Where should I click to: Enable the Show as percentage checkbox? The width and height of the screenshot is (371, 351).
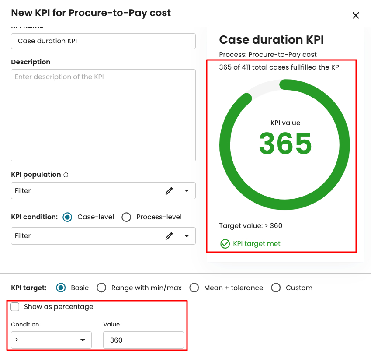15,307
